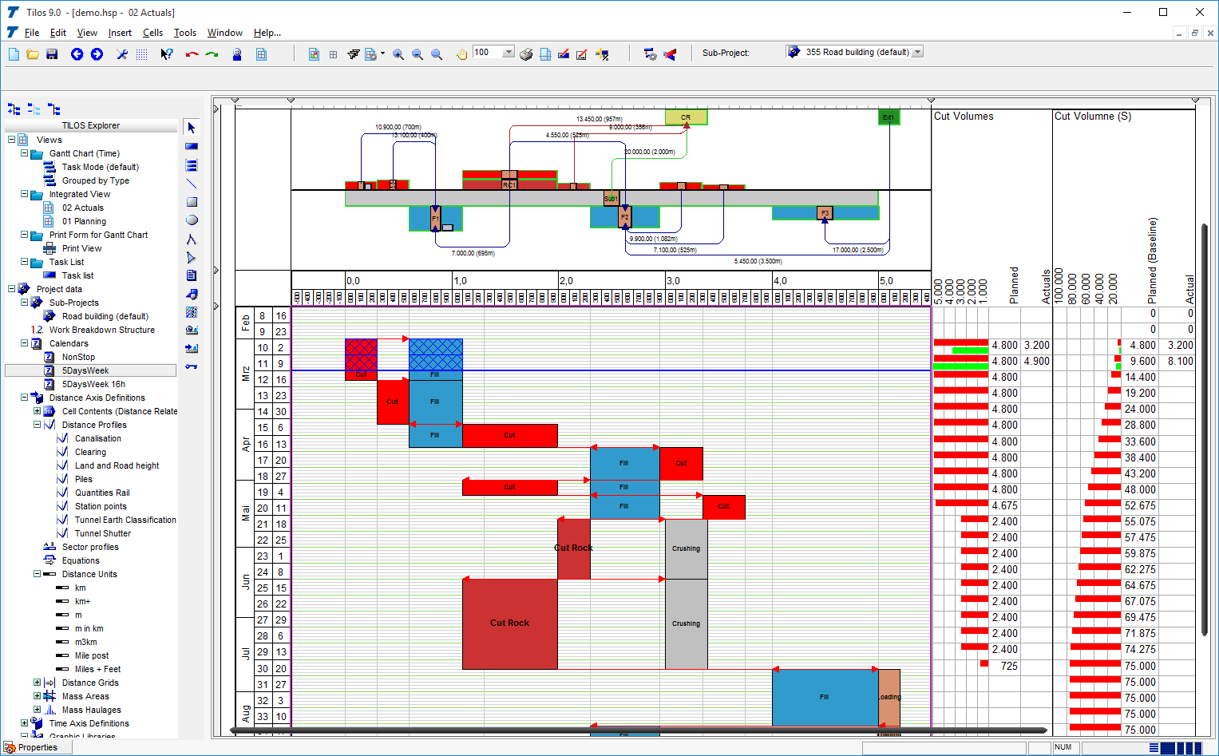Pick the ellipse drawing tool

pos(191,220)
